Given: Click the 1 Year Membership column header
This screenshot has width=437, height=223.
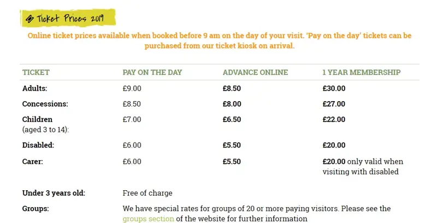Looking at the screenshot, I should click(x=362, y=72).
